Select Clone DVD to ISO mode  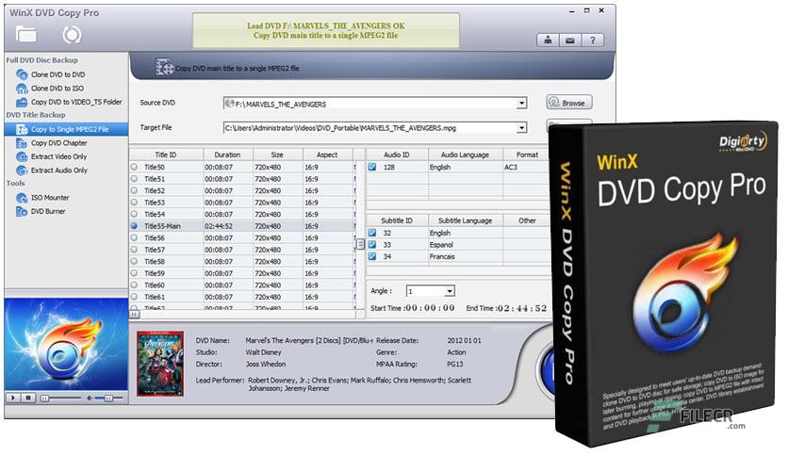point(57,89)
